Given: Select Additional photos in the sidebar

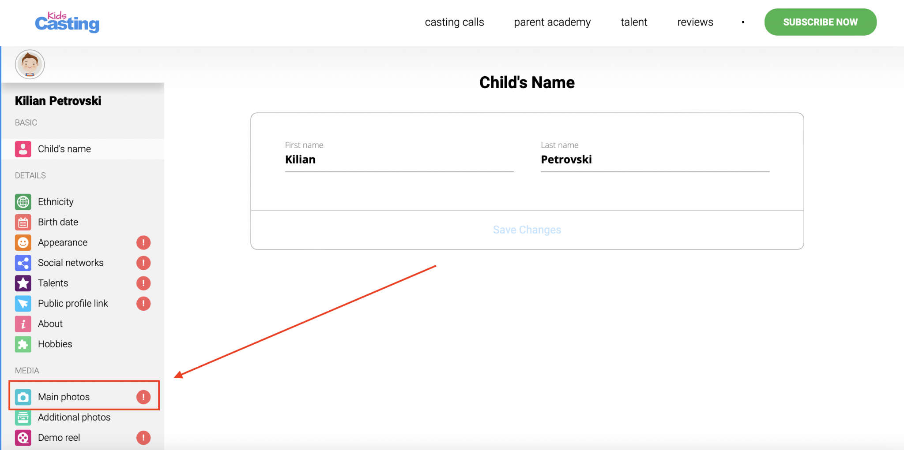Looking at the screenshot, I should (x=74, y=417).
